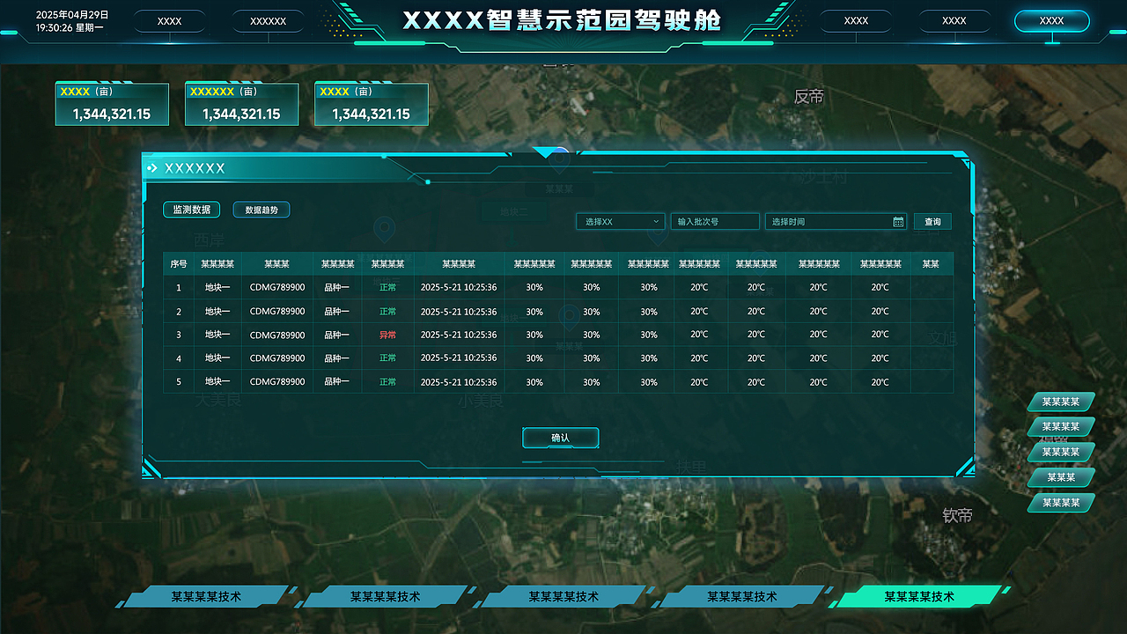Click the 2025年04月29日 date display
This screenshot has height=634, width=1127.
tap(72, 15)
